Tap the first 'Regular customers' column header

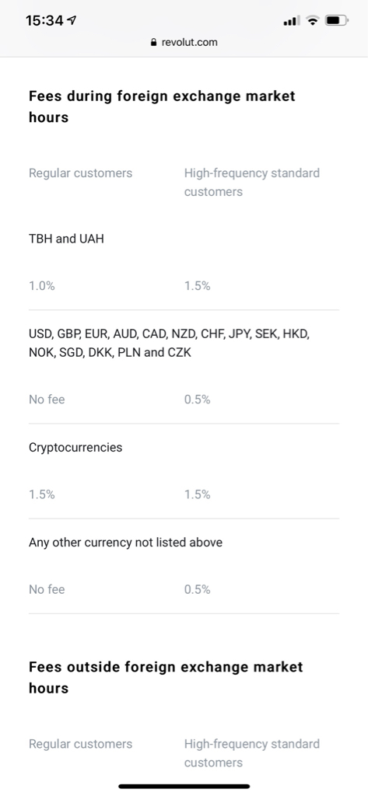(x=80, y=173)
